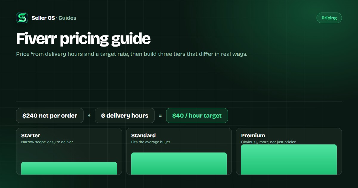This screenshot has width=358, height=188.
Task: Open the Guides breadcrumb link
Action: 67,18
